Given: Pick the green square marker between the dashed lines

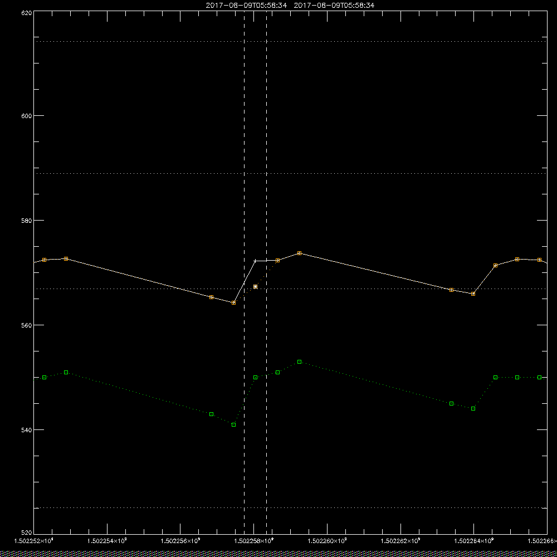Looking at the screenshot, I should point(256,377).
